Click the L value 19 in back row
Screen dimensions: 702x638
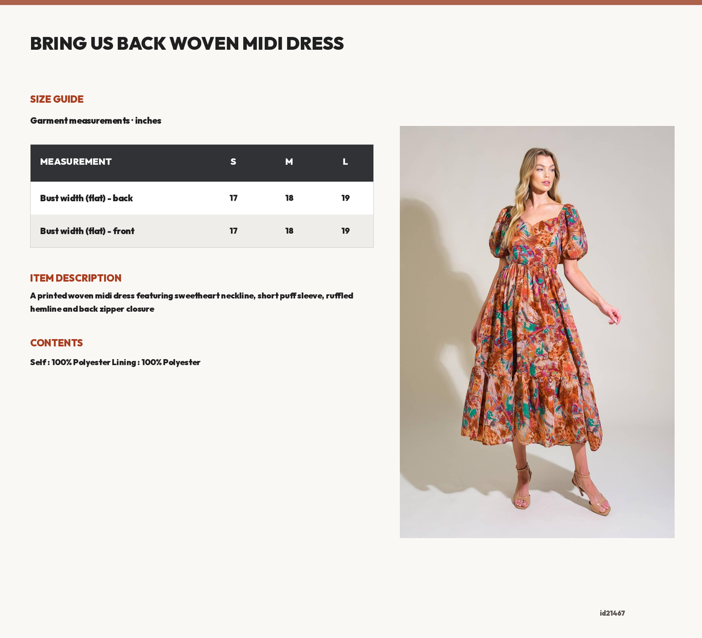(x=345, y=198)
